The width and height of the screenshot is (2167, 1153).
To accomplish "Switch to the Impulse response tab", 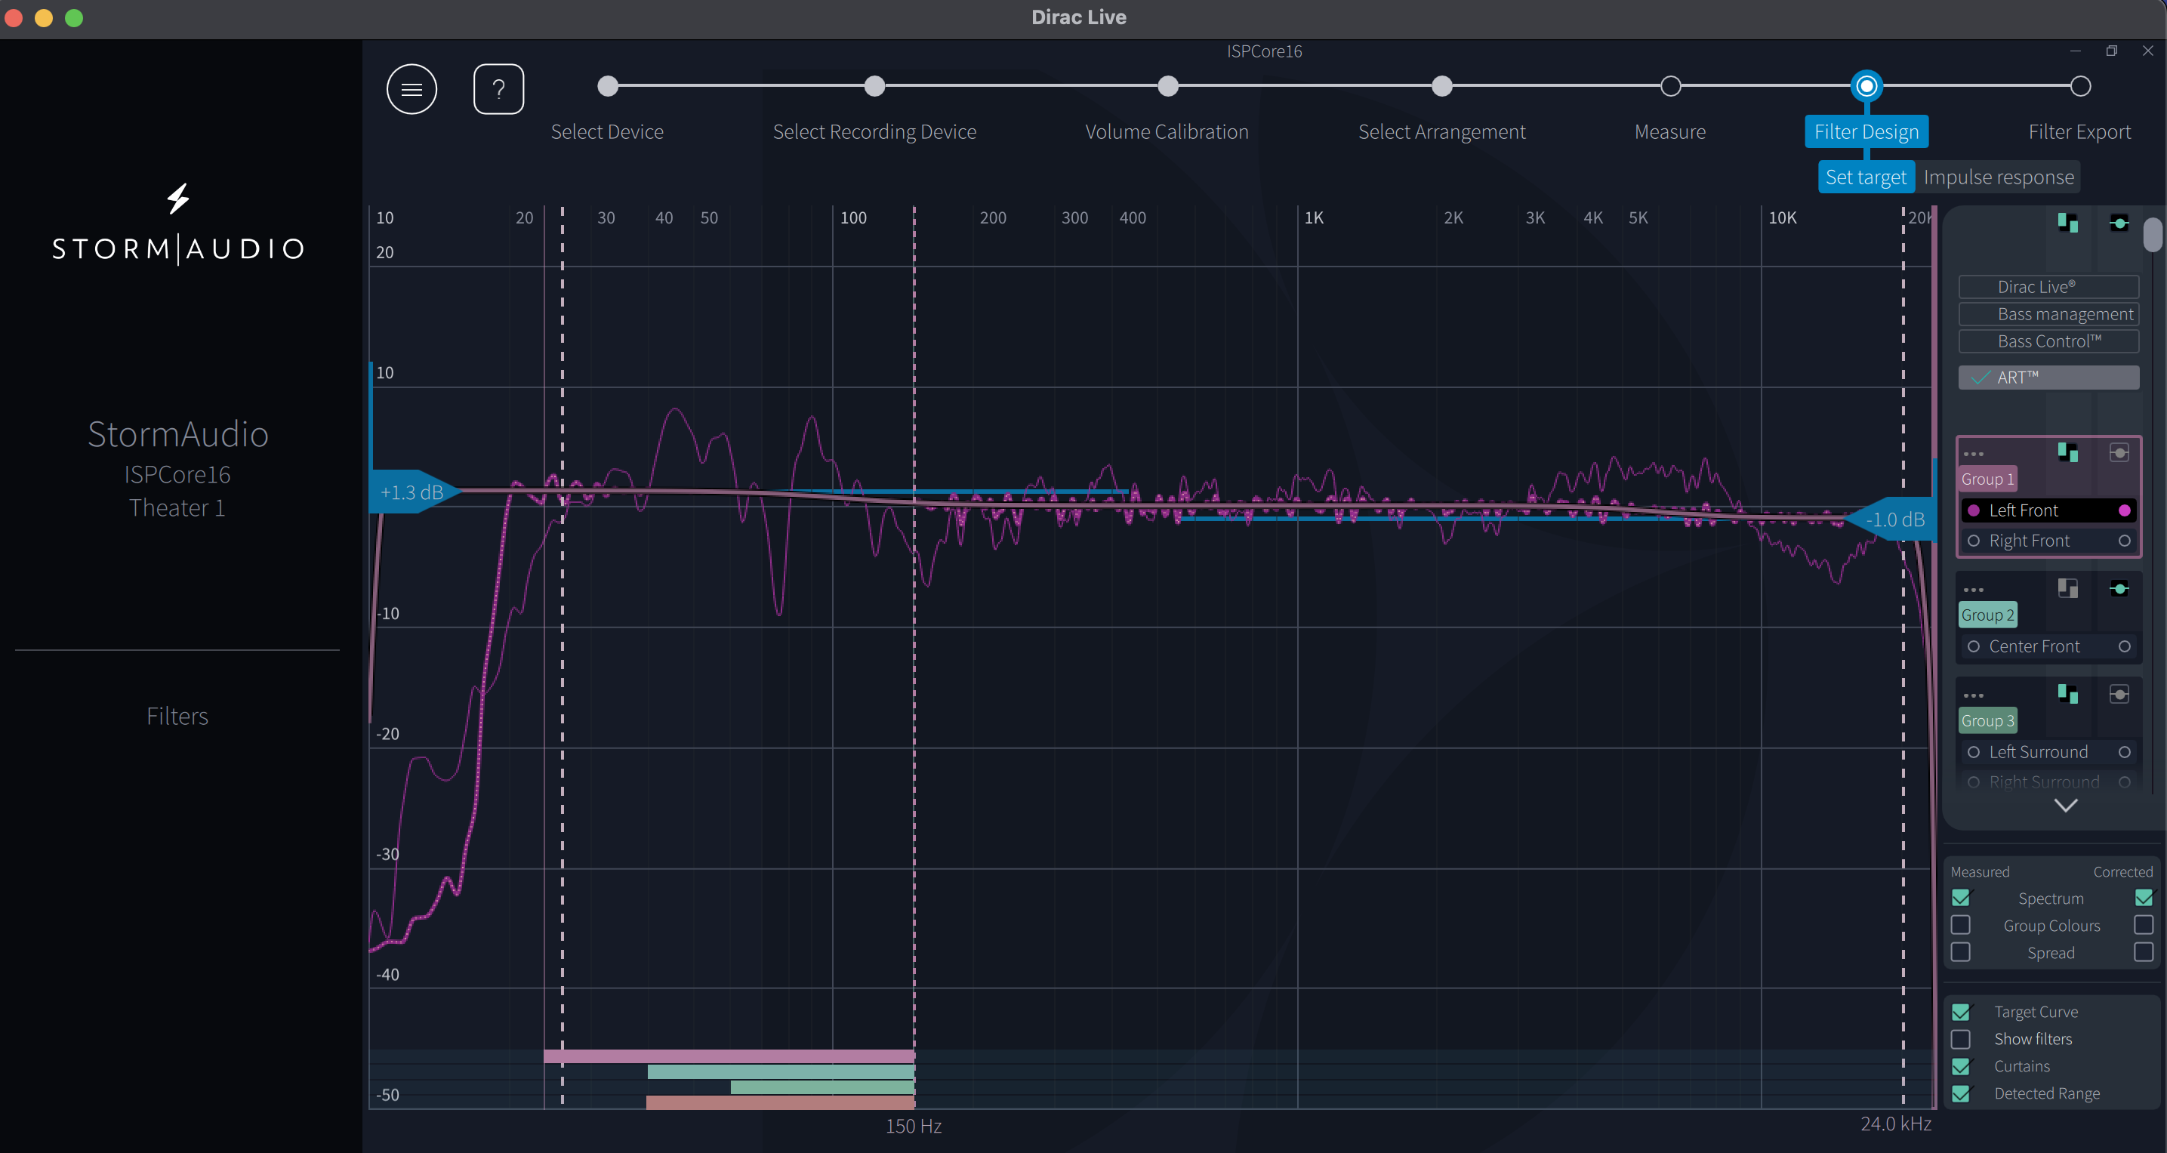I will coord(1999,177).
